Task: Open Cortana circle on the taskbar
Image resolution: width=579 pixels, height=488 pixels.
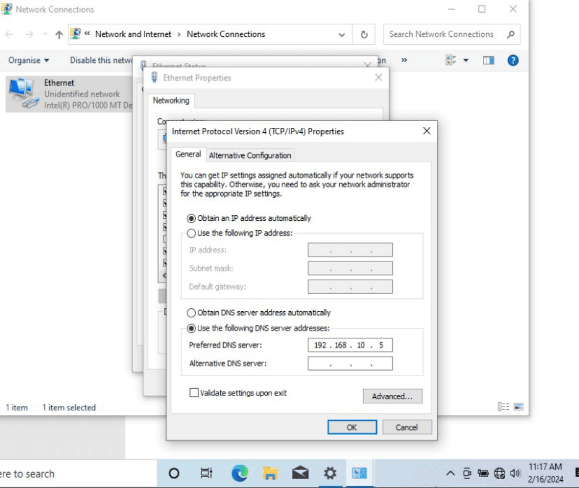Action: click(x=174, y=473)
